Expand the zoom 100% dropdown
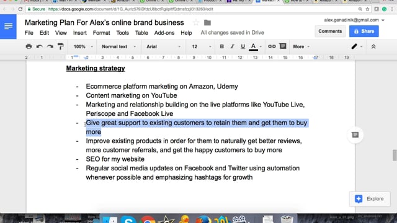397x223 pixels. pyautogui.click(x=83, y=46)
